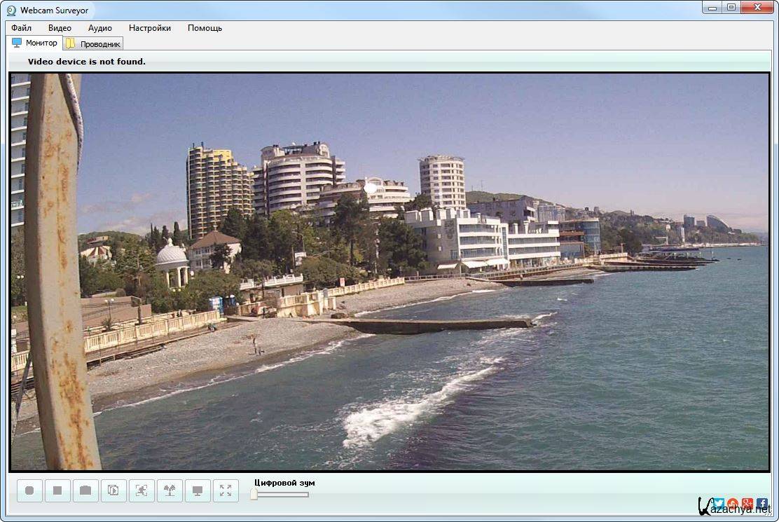Screen dimensions: 779x522
Task: Open the Twitter share icon
Action: click(x=718, y=503)
